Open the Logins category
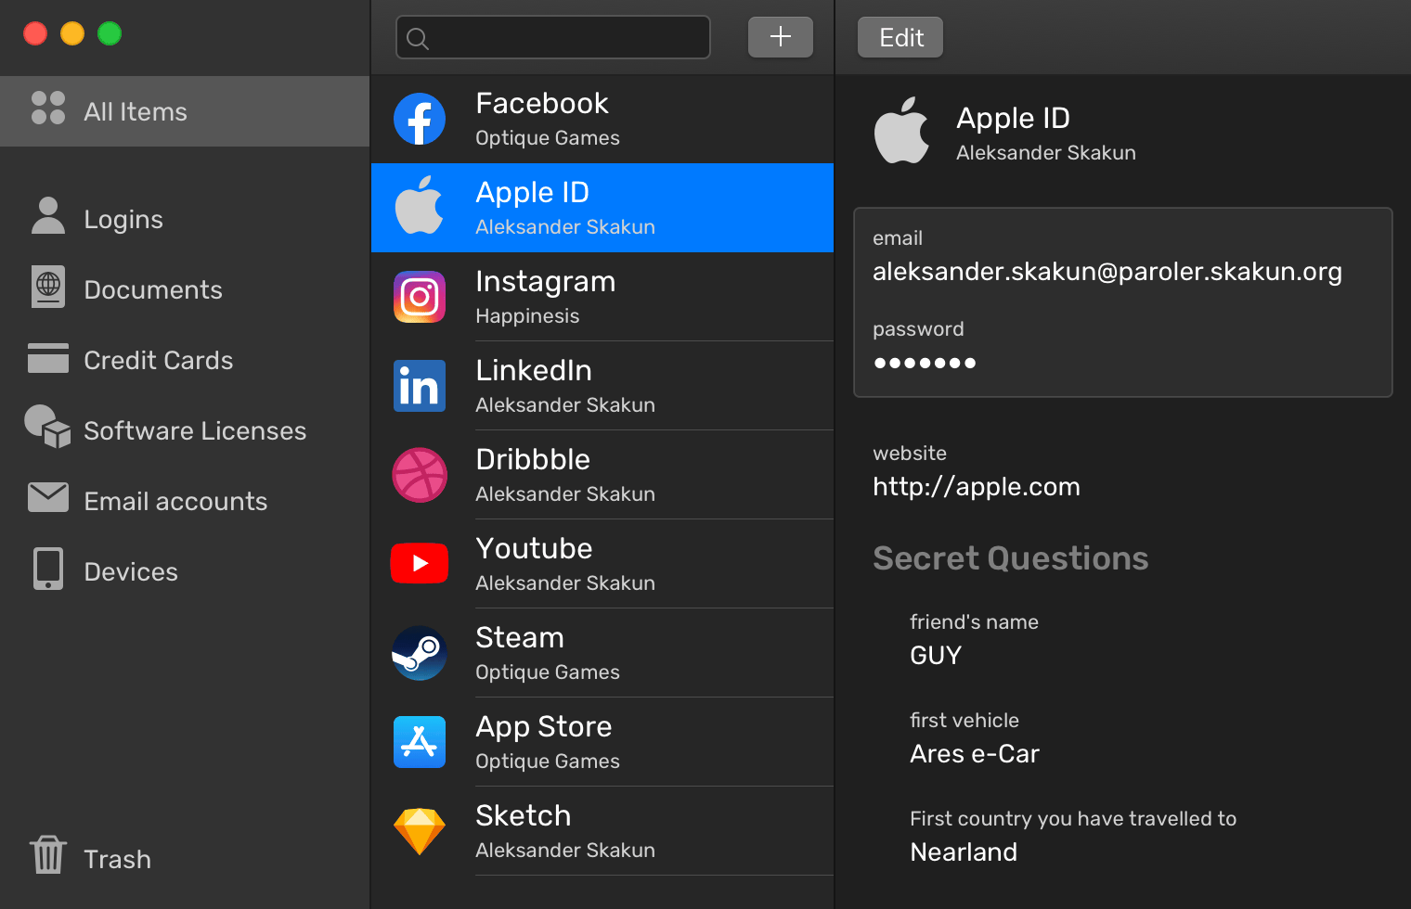Image resolution: width=1411 pixels, height=909 pixels. (123, 219)
